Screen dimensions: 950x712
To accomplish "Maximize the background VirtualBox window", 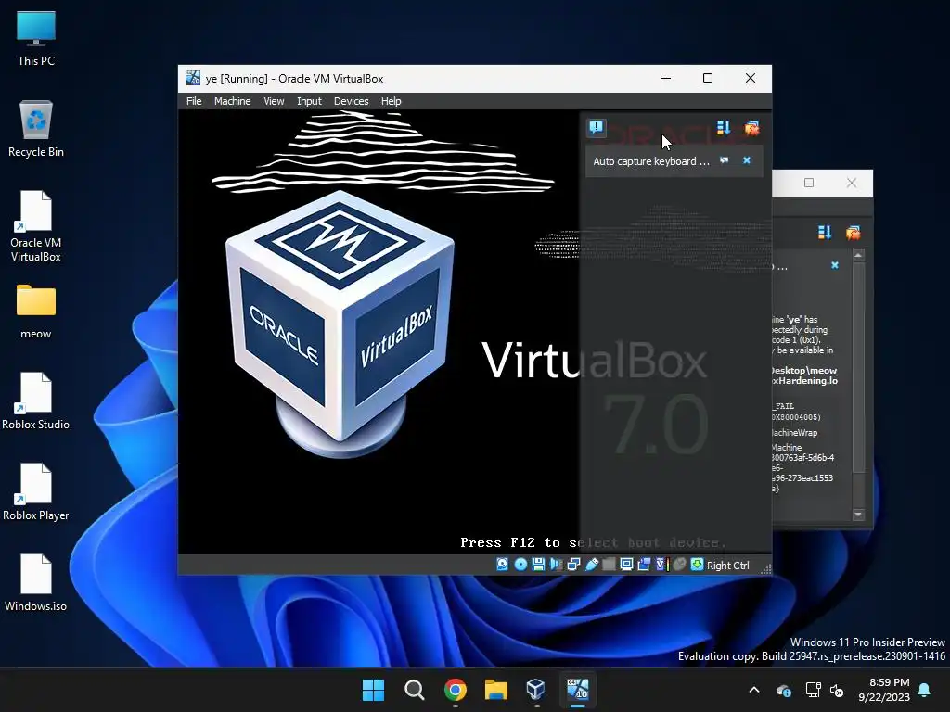I will pyautogui.click(x=809, y=183).
